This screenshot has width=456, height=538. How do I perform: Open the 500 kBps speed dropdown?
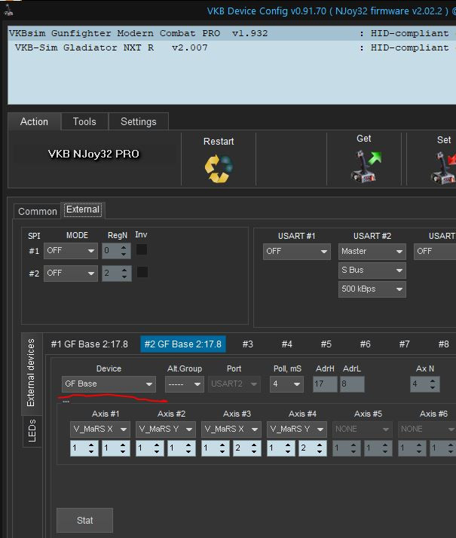pos(372,289)
